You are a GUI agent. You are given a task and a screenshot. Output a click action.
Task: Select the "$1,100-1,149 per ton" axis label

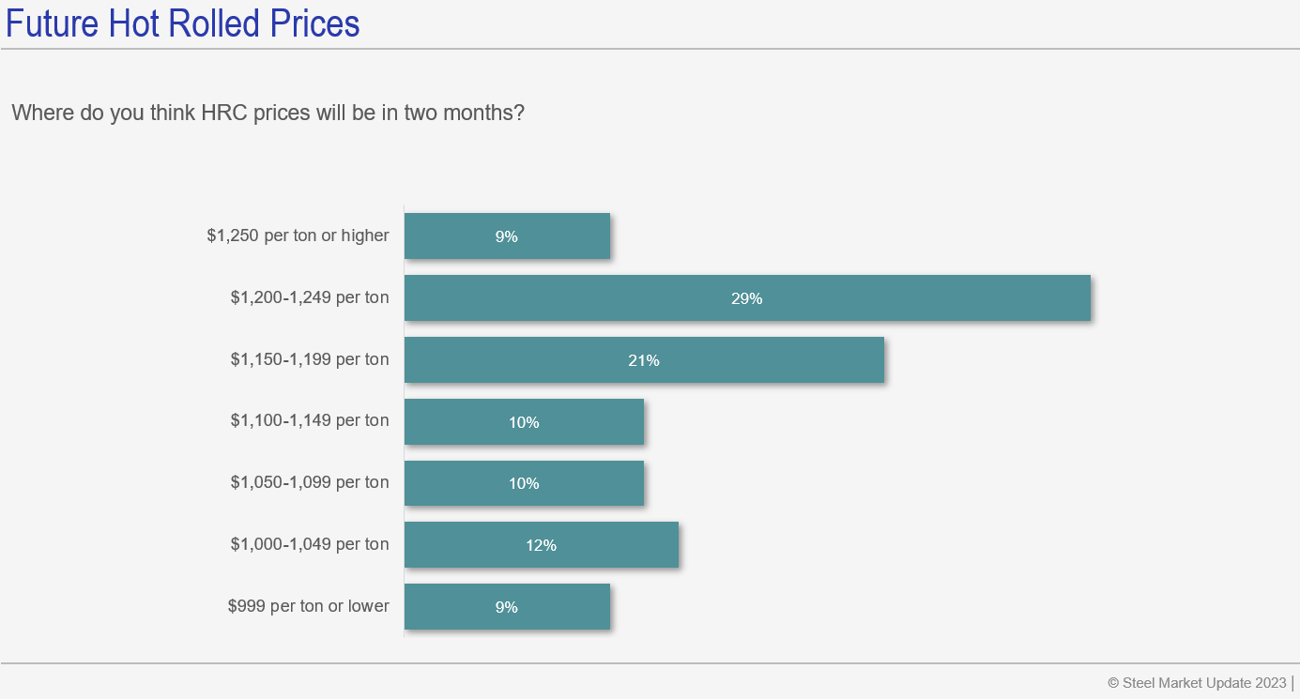[x=310, y=421]
